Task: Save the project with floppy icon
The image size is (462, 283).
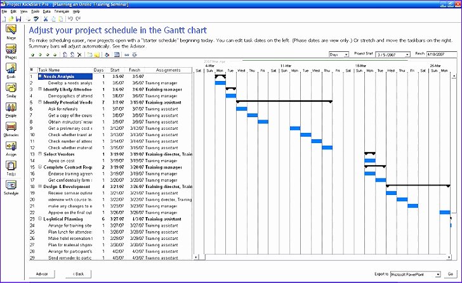Action: [18, 19]
